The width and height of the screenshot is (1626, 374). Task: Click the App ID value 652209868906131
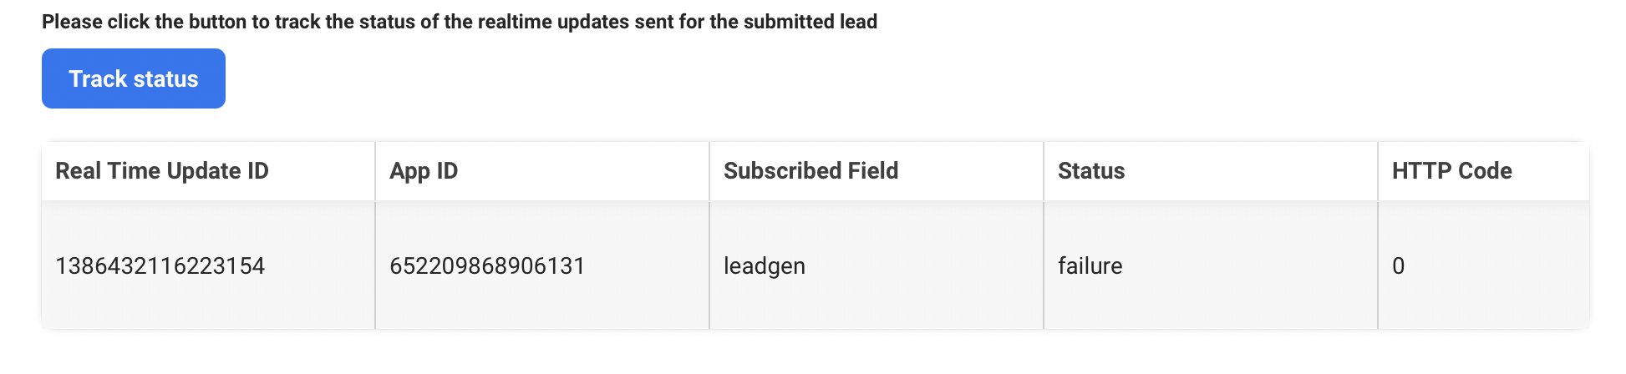(x=487, y=266)
